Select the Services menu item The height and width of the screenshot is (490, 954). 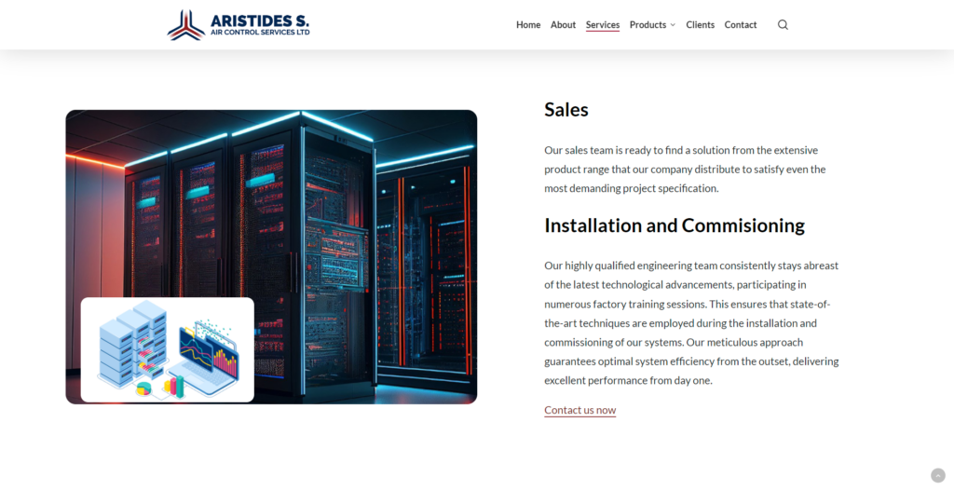point(603,25)
